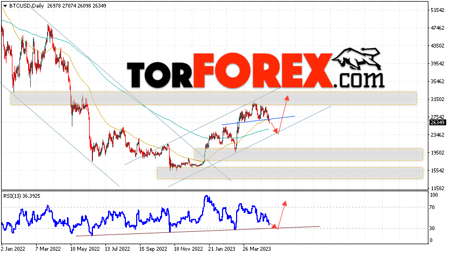The height and width of the screenshot is (255, 450).
Task: Select the blue neckline trendline near 27542
Action: pos(258,120)
